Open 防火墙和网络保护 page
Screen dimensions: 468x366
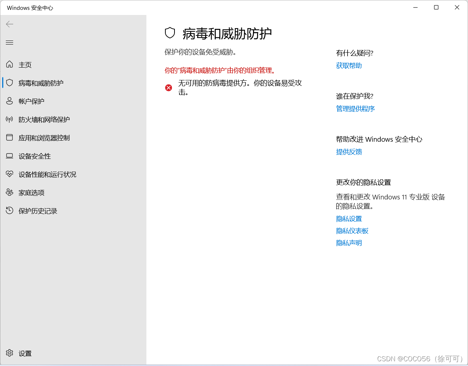click(44, 120)
